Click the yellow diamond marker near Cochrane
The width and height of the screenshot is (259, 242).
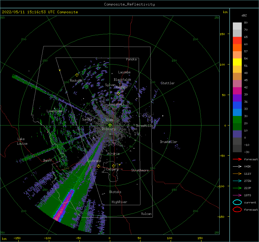click(98, 166)
